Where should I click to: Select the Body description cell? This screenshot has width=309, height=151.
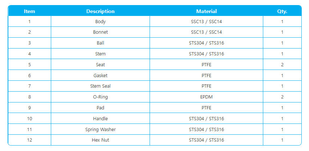coord(100,21)
